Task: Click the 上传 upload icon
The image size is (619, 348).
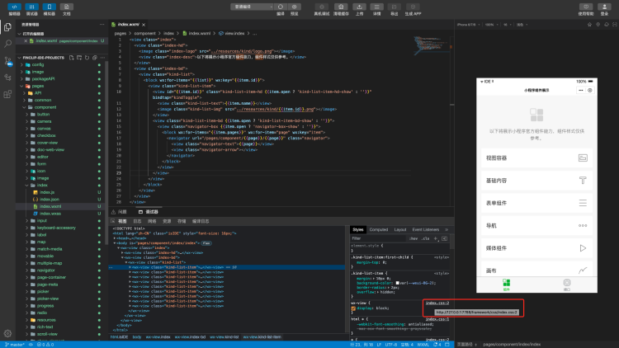Action: (359, 7)
